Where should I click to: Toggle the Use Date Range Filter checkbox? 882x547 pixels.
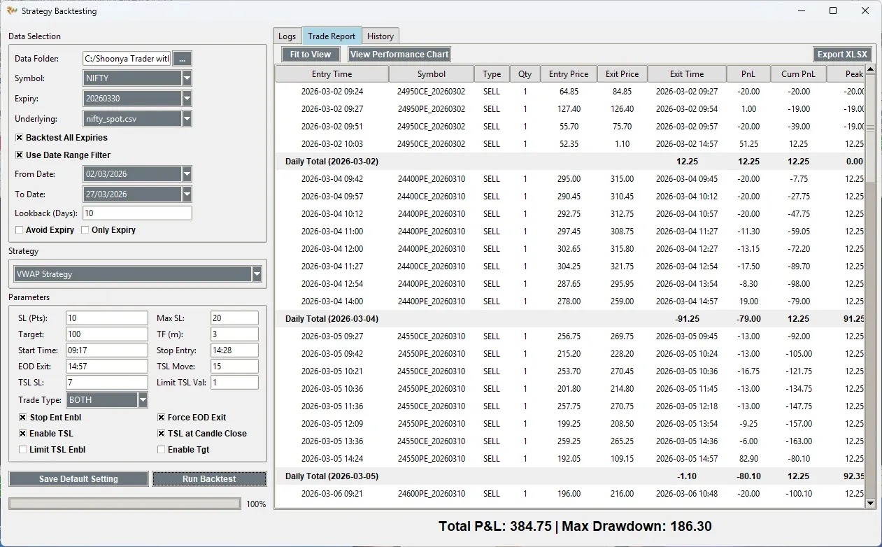(x=20, y=155)
